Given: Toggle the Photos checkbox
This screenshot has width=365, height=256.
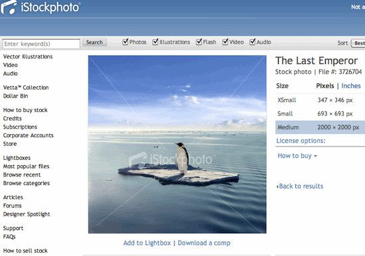Looking at the screenshot, I should [125, 42].
